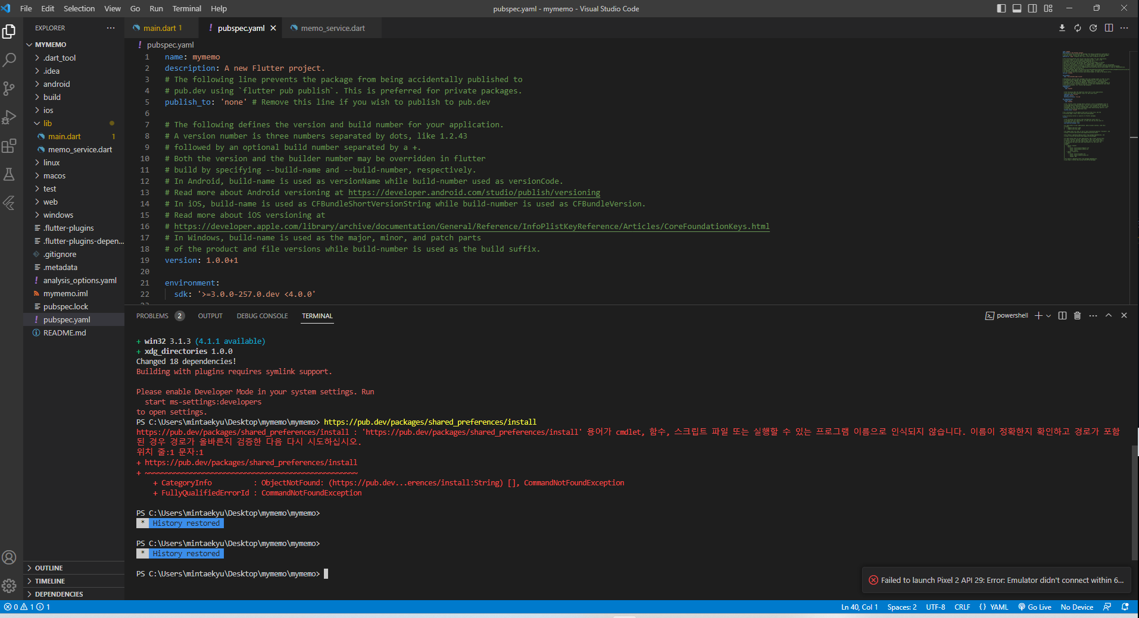Click Go Live in the status bar
1139x618 pixels.
[1035, 607]
